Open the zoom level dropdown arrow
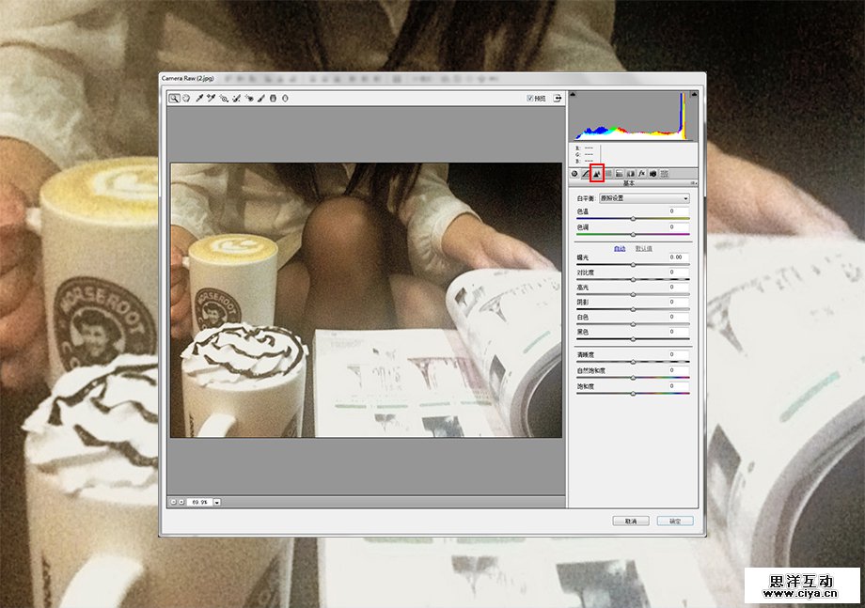This screenshot has height=608, width=865. coord(217,503)
